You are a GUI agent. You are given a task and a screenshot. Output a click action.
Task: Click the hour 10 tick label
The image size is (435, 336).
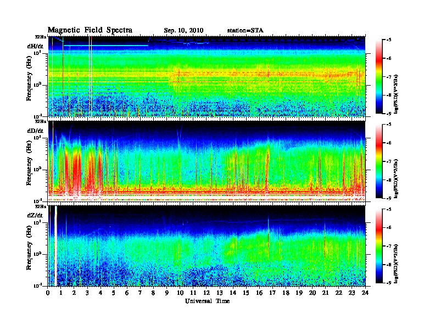point(180,293)
